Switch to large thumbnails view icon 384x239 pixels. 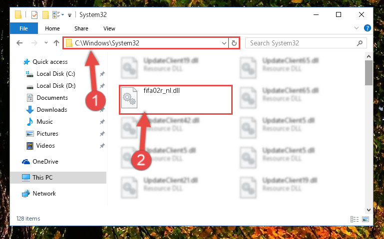click(x=366, y=219)
